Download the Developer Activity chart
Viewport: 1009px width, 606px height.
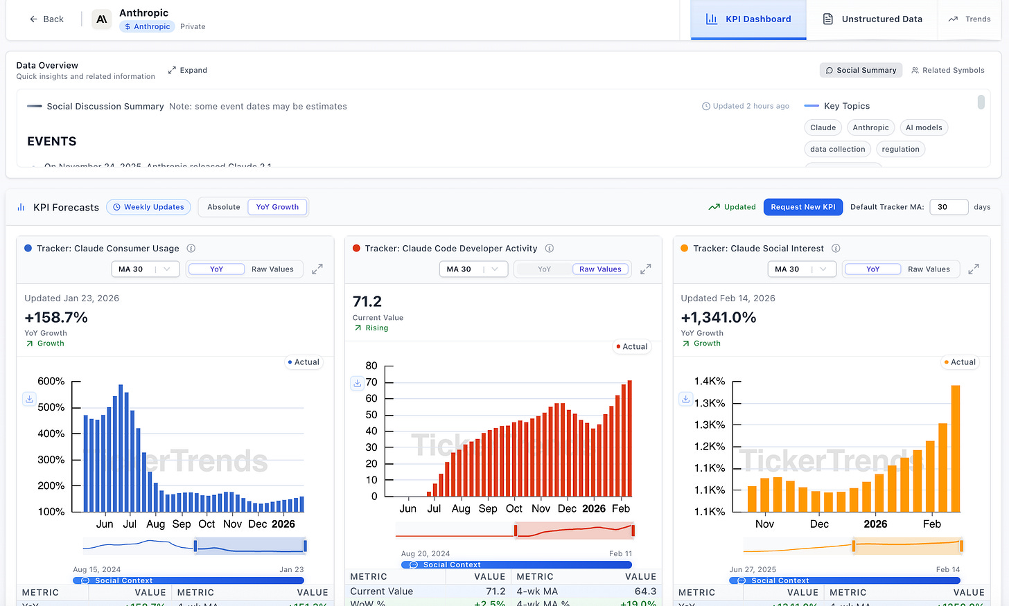click(x=357, y=383)
